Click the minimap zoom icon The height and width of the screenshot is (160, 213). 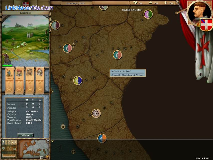tap(47, 156)
